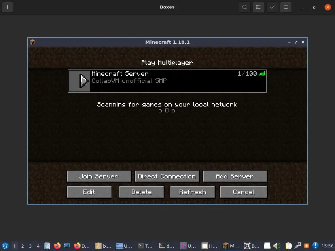Delete the selected Minecraft server
Screen dimensions: 335x251
point(141,192)
